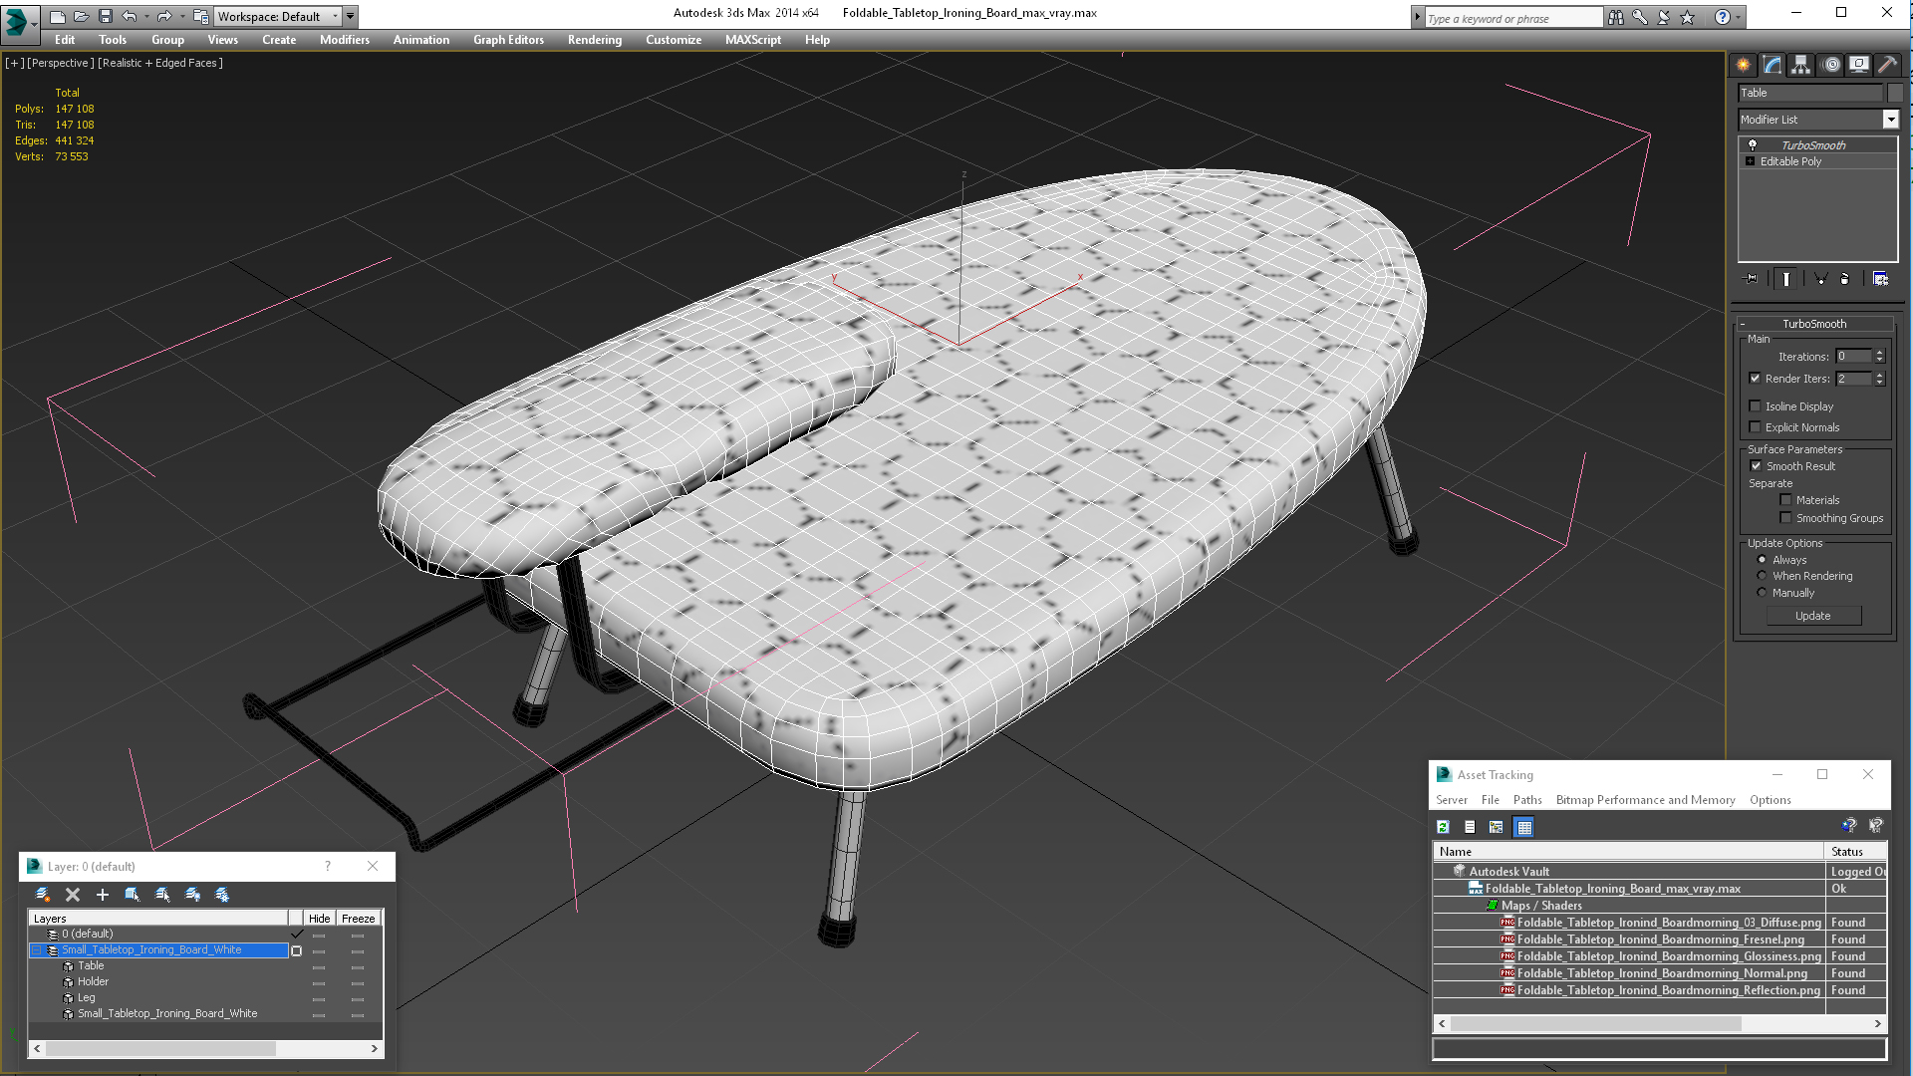The width and height of the screenshot is (1913, 1076).
Task: Enable Separate by Smoothing Groups checkbox
Action: coord(1786,518)
